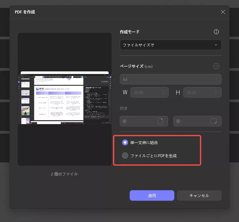The width and height of the screenshot is (239, 222).
Task: Increase width using stepper up arrow
Action: coord(163,91)
